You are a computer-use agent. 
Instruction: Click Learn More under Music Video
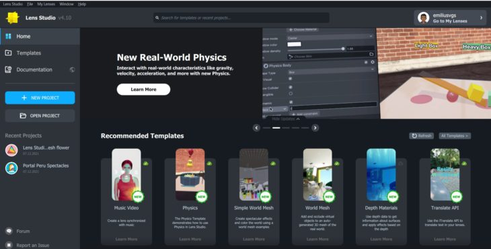pyautogui.click(x=126, y=239)
